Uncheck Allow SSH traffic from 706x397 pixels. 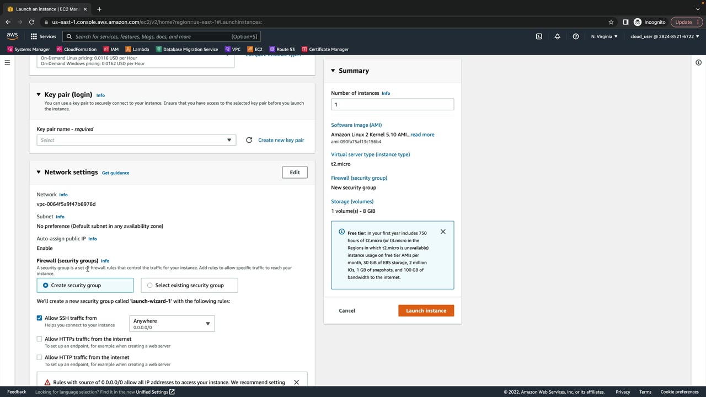click(x=39, y=318)
